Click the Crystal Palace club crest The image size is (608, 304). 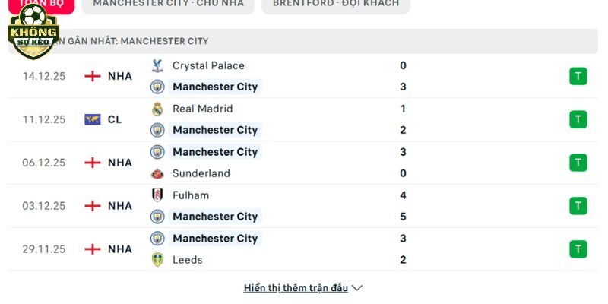157,65
